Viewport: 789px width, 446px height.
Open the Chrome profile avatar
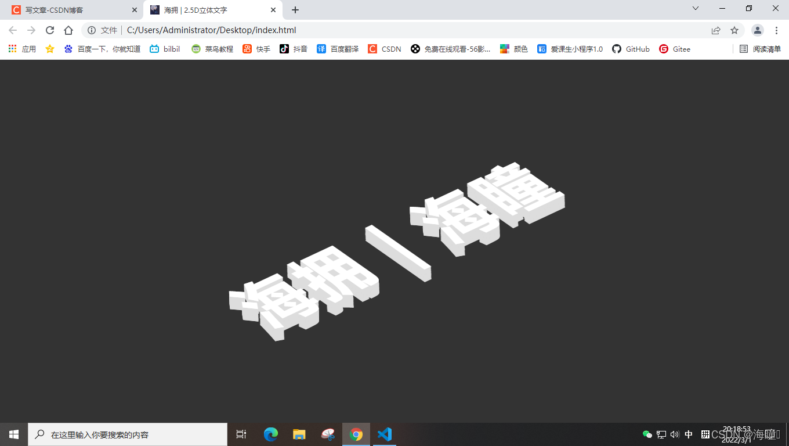coord(758,30)
